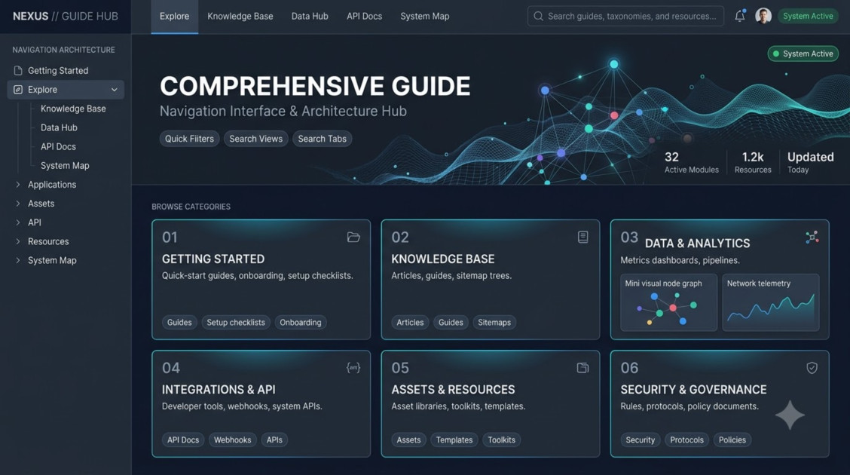
Task: Open the user profile avatar
Action: tap(763, 16)
